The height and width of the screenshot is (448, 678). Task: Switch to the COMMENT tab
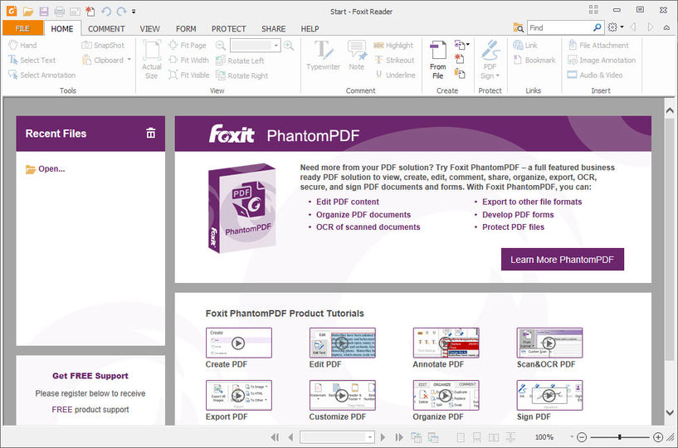[106, 28]
